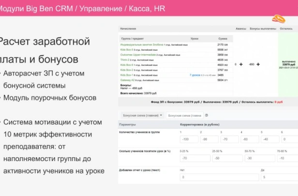Click the plus icon next to Авансы value
This screenshot has width=298, height=196.
[x=241, y=64]
